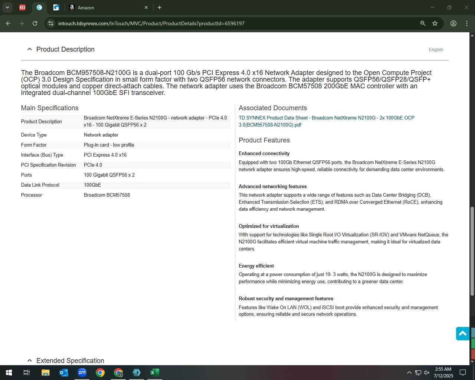Open the Chrome three-dot menu
Image resolution: width=475 pixels, height=380 pixels.
click(467, 23)
